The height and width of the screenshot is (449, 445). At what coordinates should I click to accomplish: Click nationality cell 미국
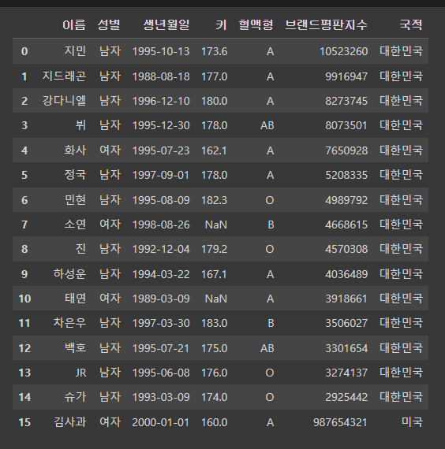413,422
